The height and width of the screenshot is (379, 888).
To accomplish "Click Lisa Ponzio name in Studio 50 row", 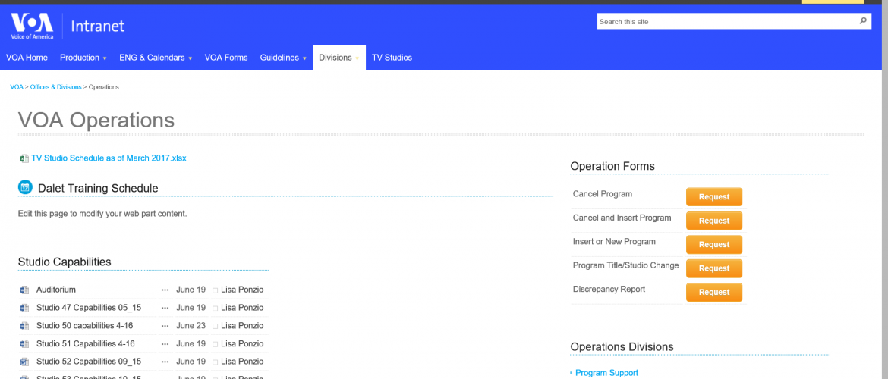I will click(x=242, y=326).
